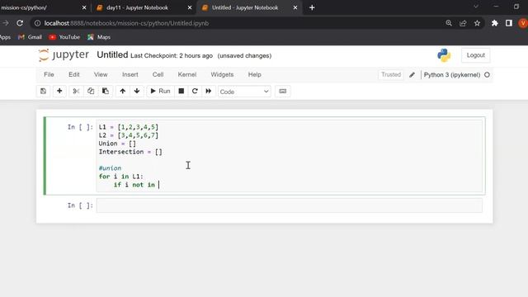The height and width of the screenshot is (297, 528).
Task: Close the day11 Jupyter Notebook tab
Action: (190, 7)
